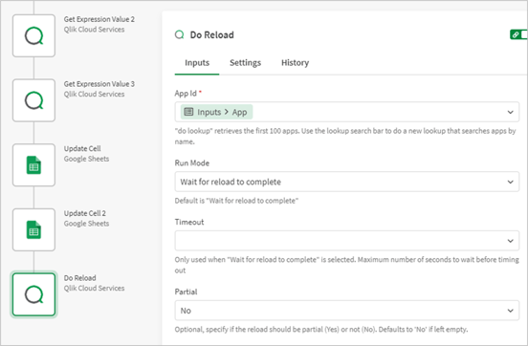The width and height of the screenshot is (528, 346).
Task: Click the Update Cell 2 label text
Action: tap(85, 213)
